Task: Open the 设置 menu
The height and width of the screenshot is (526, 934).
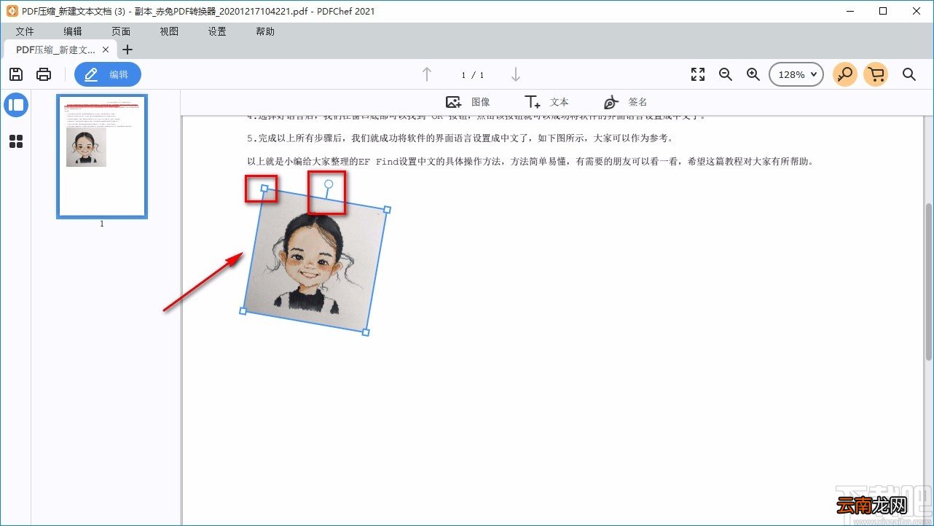Action: coord(217,31)
